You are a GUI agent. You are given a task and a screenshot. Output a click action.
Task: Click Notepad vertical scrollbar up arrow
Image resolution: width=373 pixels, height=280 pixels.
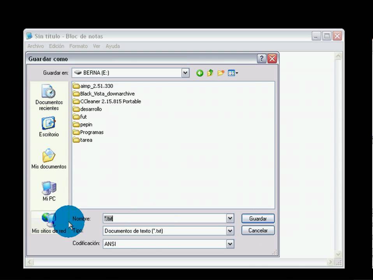click(338, 56)
